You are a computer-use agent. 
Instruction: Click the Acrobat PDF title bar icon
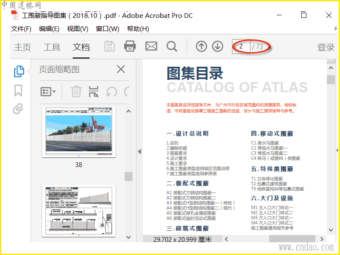(x=15, y=15)
